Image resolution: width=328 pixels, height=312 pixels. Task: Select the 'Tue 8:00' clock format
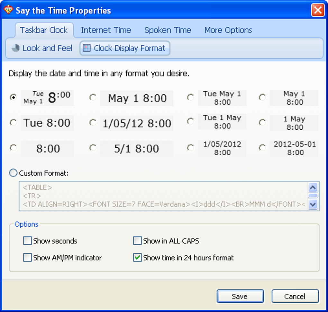[14, 123]
